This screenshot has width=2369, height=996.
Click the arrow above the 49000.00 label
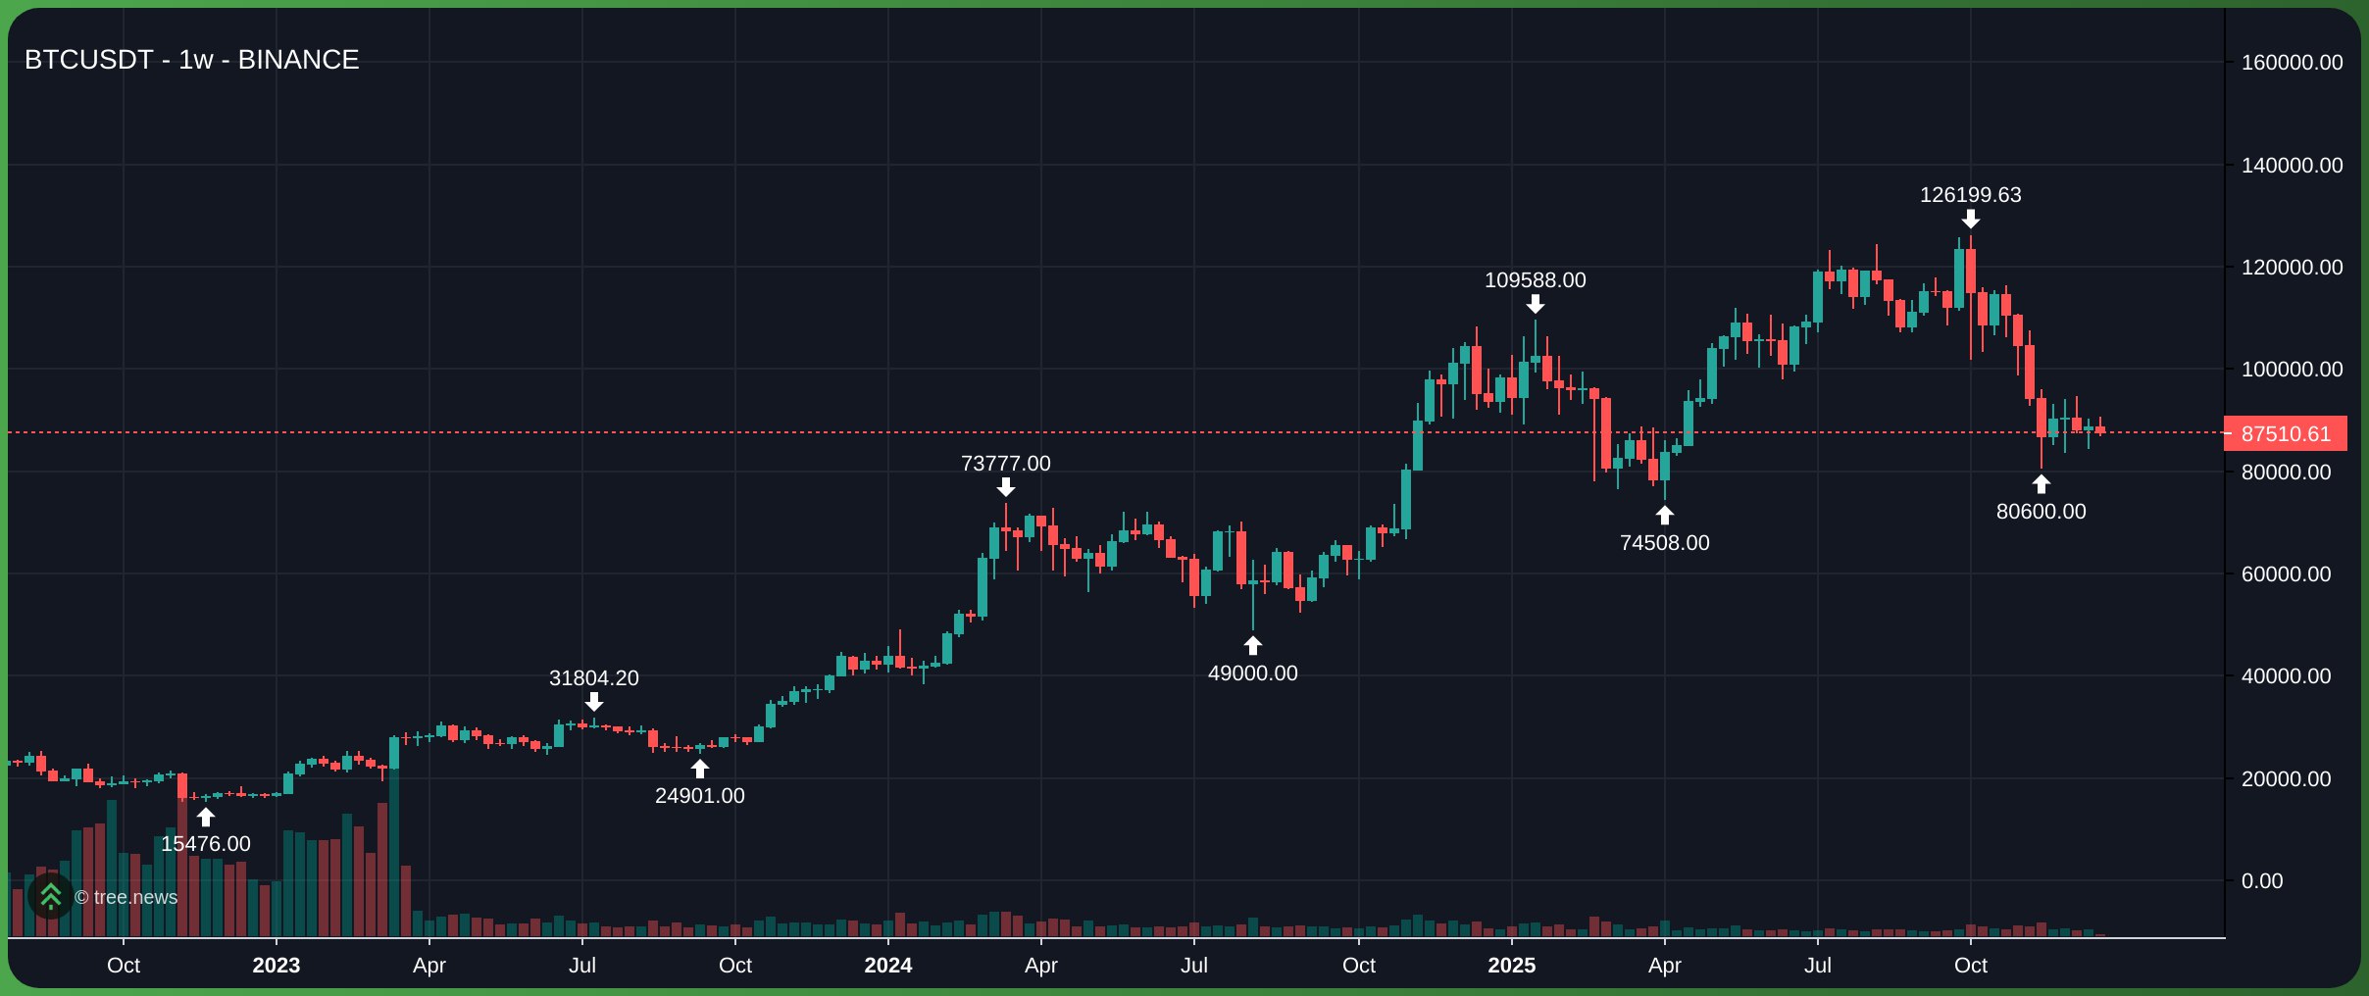[1252, 645]
